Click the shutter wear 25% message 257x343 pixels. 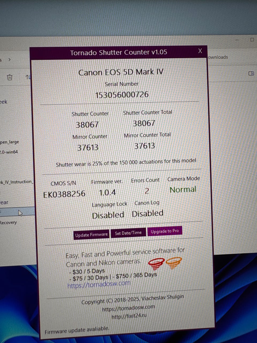click(126, 163)
